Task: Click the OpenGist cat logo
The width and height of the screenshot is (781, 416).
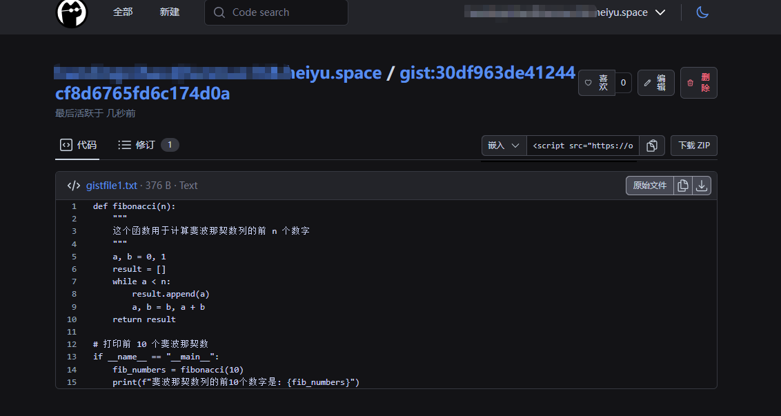Action: (72, 13)
